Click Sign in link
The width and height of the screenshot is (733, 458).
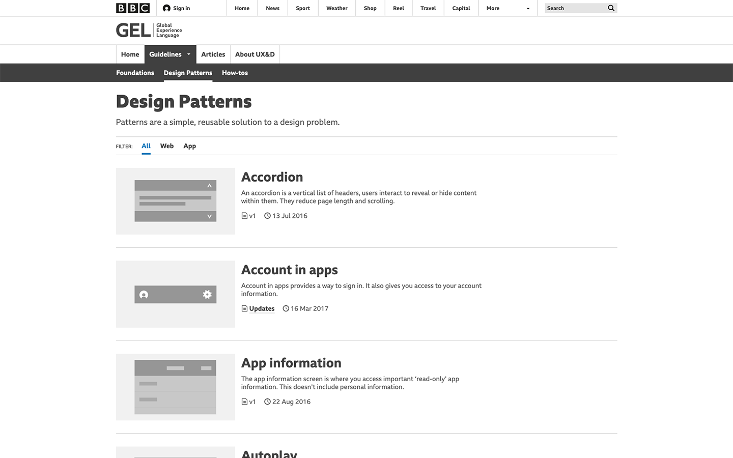coord(182,8)
